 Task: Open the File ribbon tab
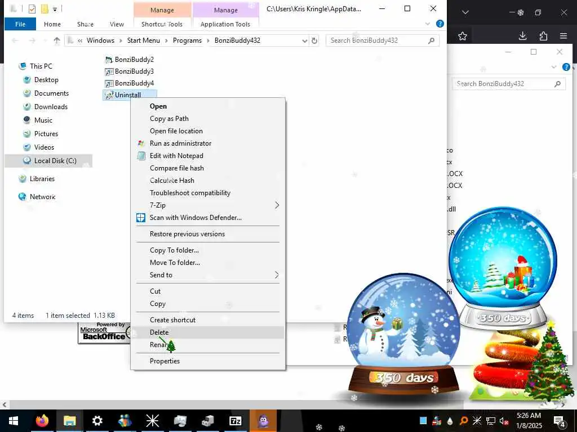pos(20,24)
